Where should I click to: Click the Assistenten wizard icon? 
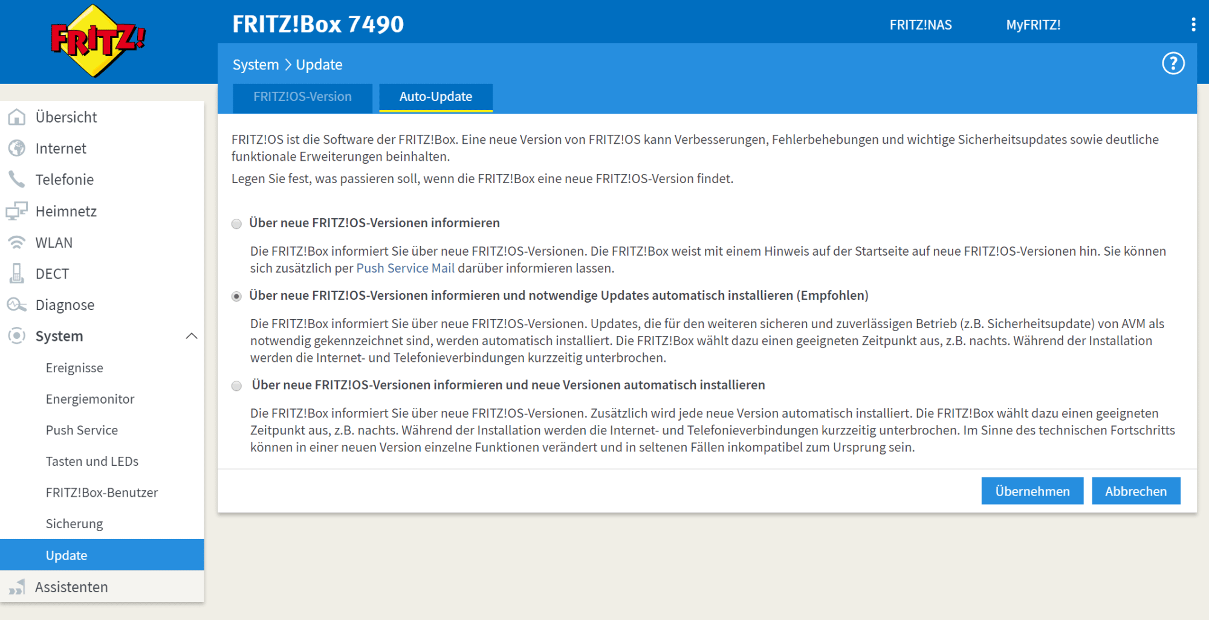click(x=17, y=587)
